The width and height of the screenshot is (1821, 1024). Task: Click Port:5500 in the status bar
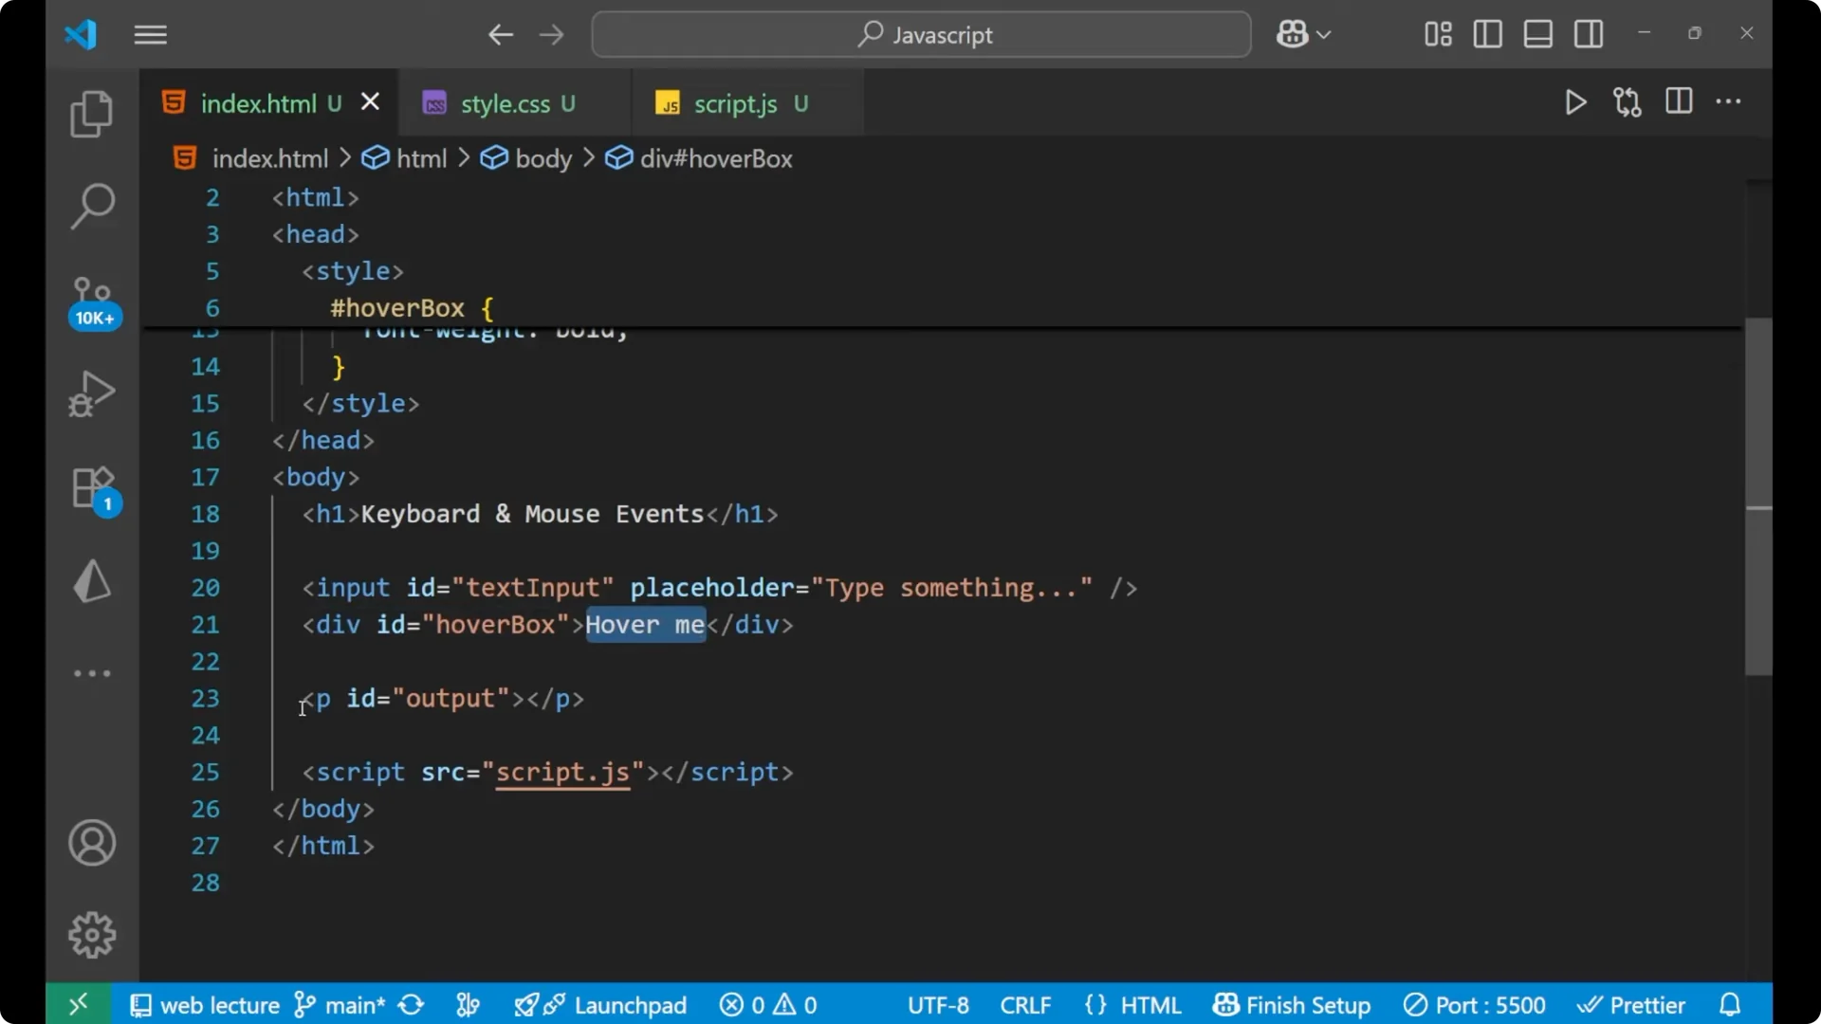click(x=1475, y=1004)
